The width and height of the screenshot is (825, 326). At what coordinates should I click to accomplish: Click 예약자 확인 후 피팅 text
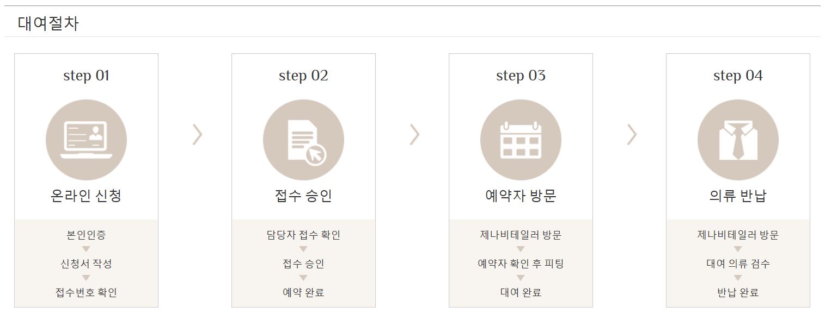pos(521,264)
